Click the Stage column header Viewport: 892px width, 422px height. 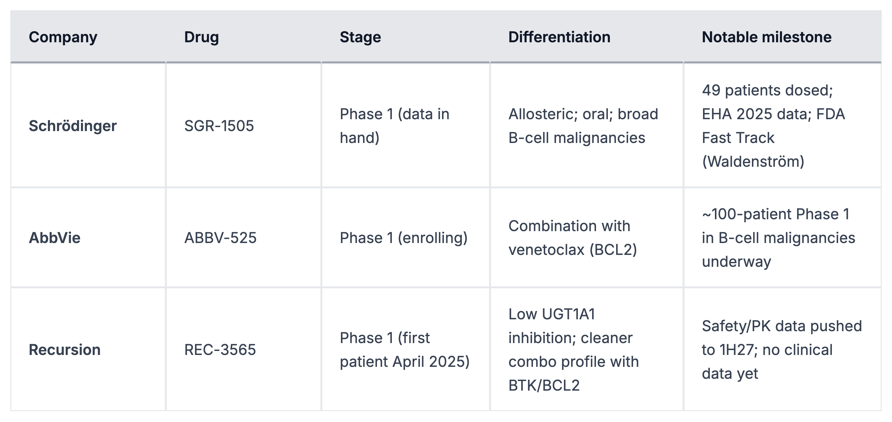[360, 37]
